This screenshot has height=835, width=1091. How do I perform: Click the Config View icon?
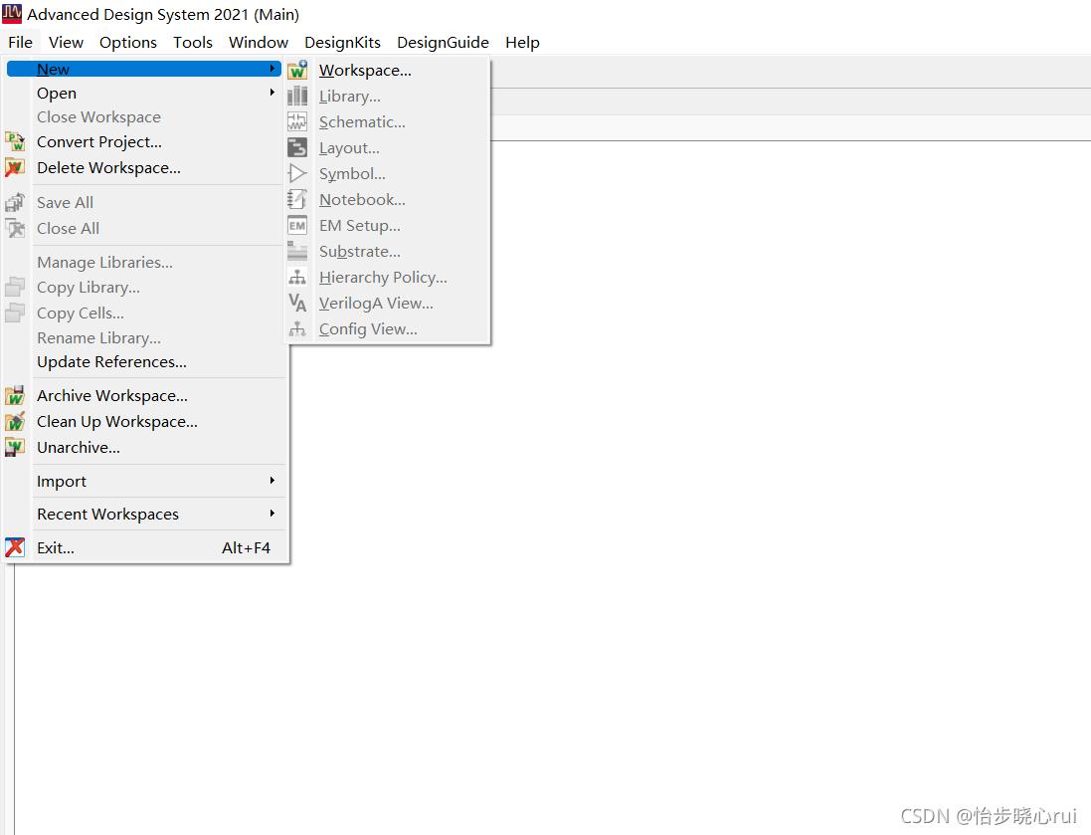tap(297, 328)
